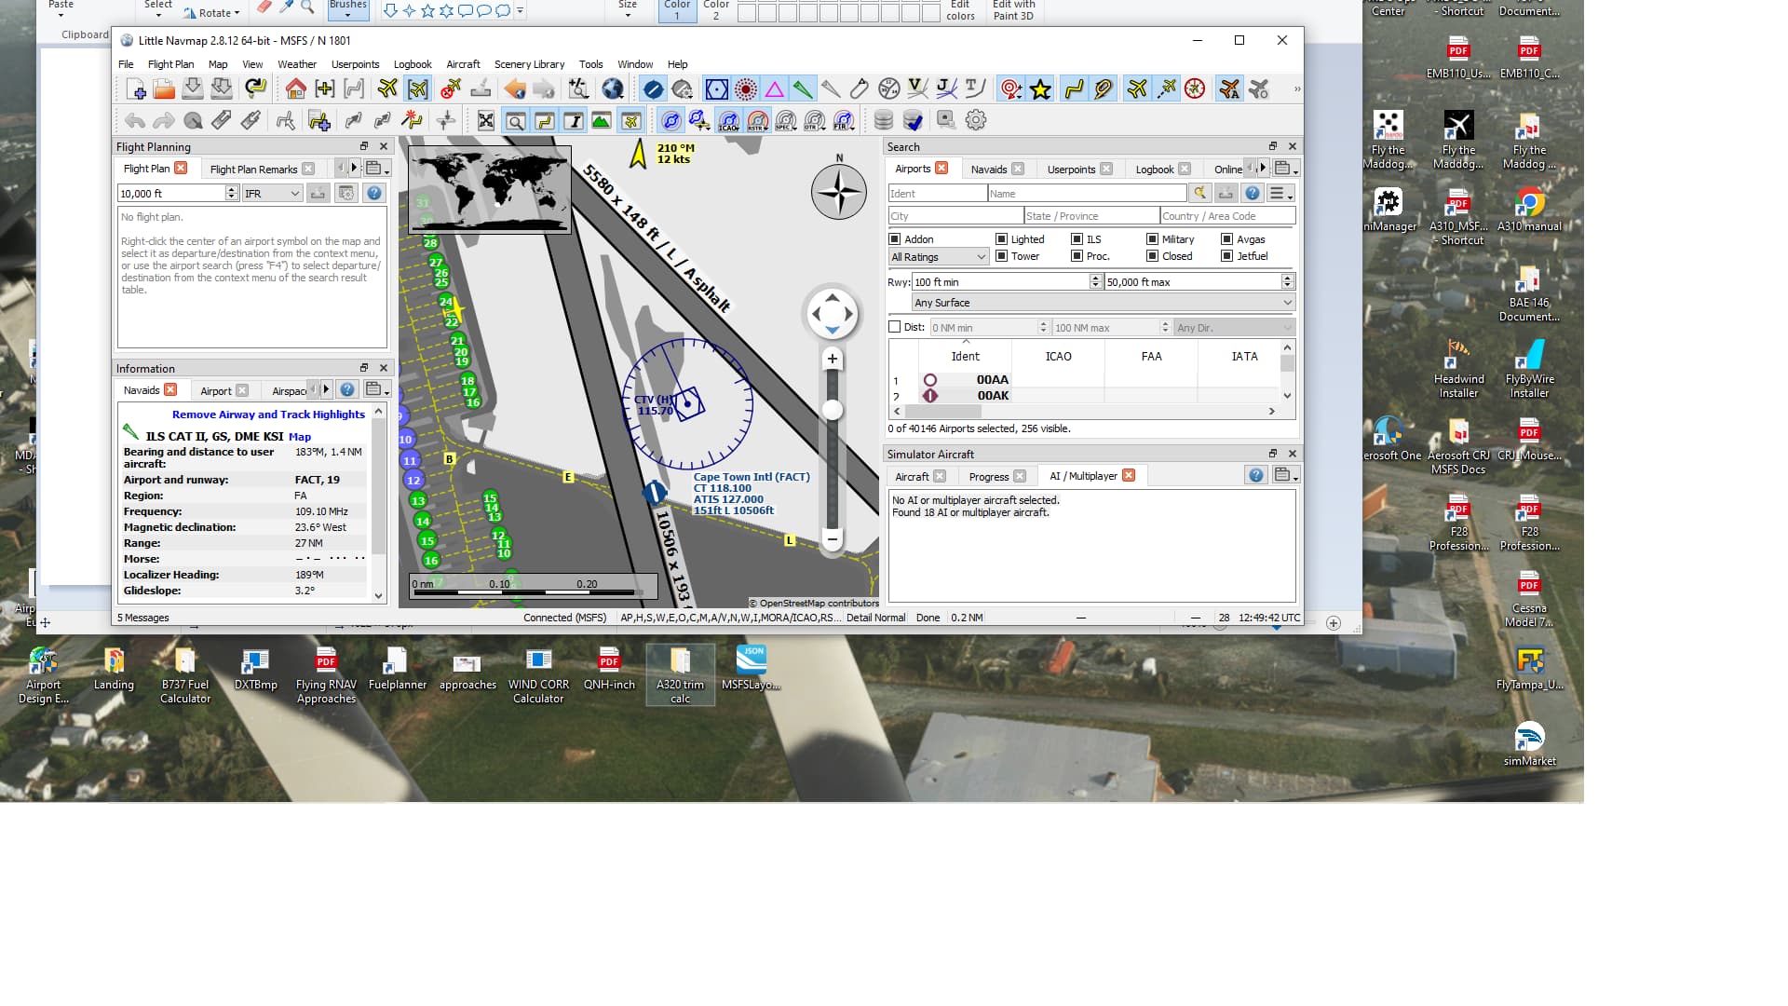Toggle the Lighted airports checkbox
The width and height of the screenshot is (1788, 1006).
[x=1001, y=239]
